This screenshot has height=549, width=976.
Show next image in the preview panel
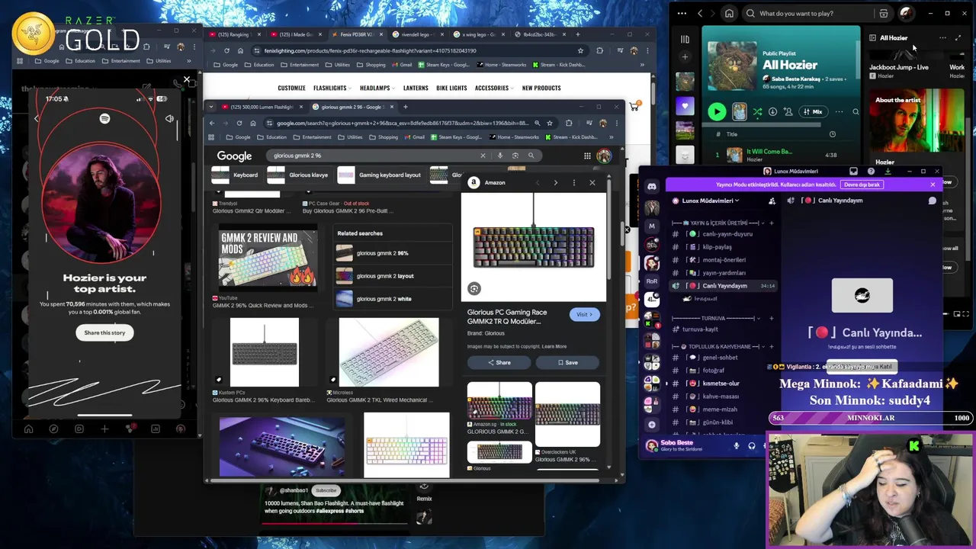point(555,182)
